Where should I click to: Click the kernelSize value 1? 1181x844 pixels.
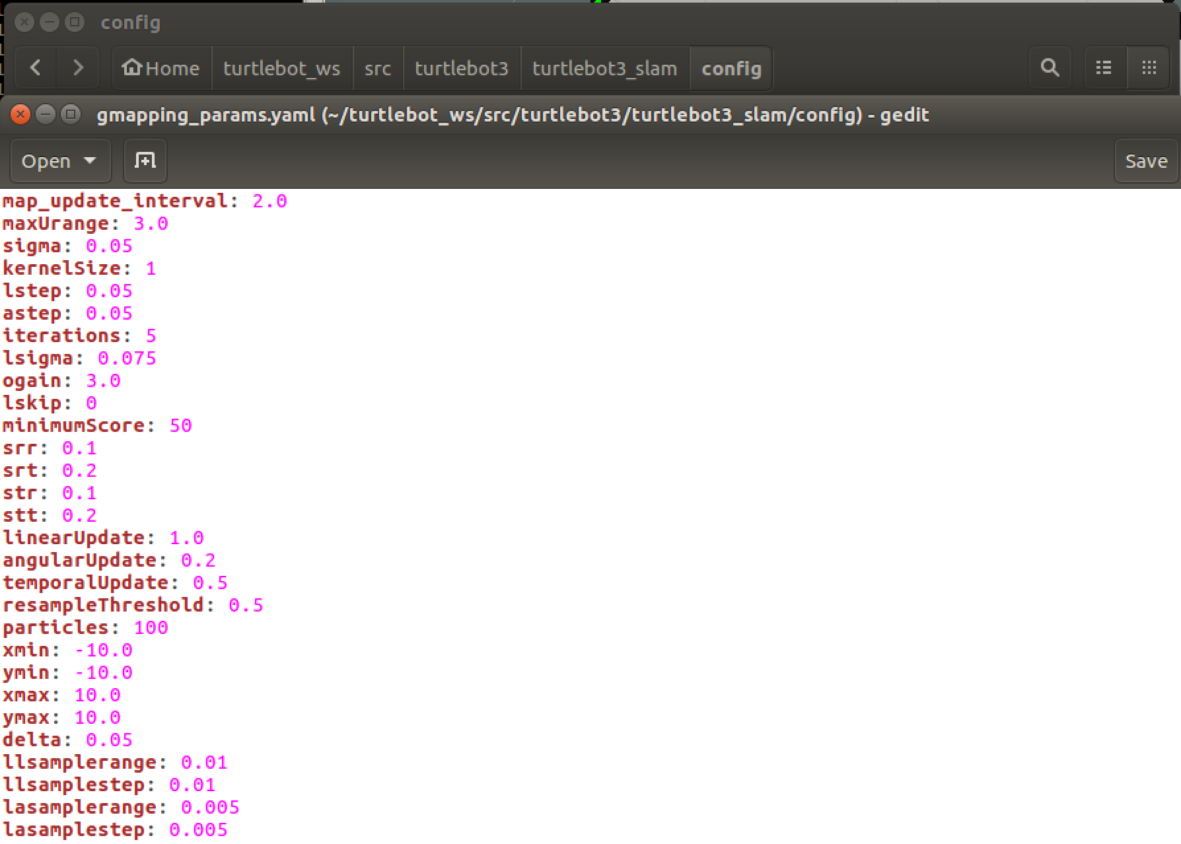pyautogui.click(x=151, y=268)
